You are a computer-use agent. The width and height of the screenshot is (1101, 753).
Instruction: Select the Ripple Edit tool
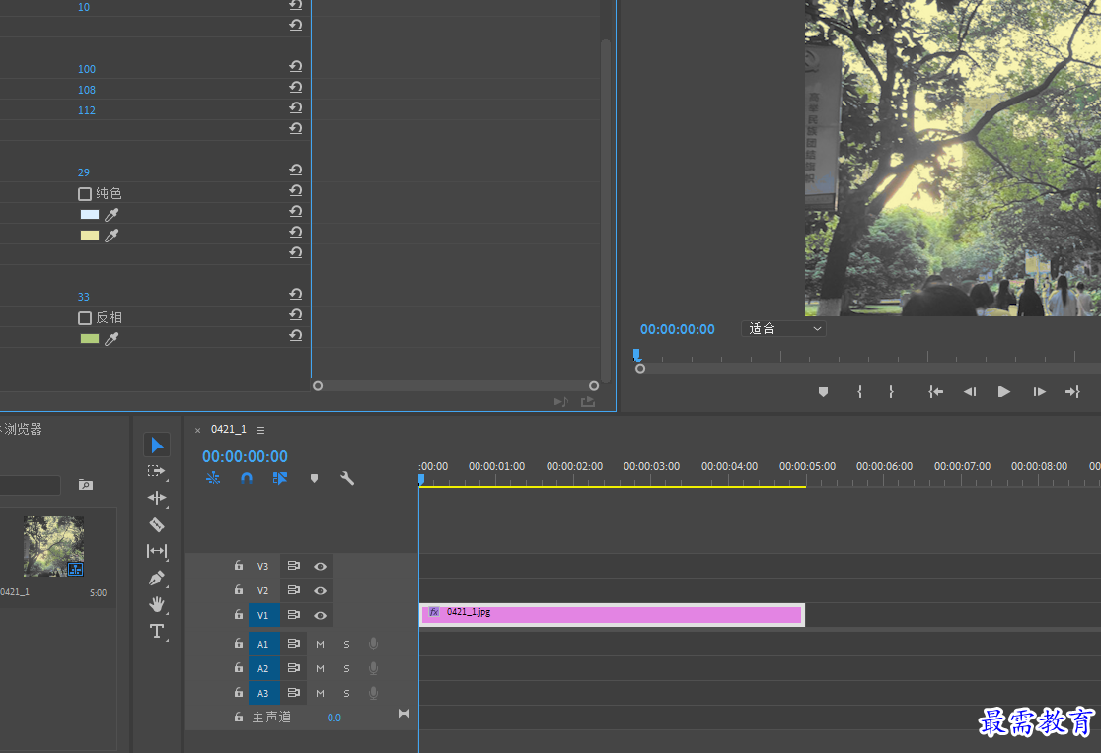pyautogui.click(x=157, y=498)
